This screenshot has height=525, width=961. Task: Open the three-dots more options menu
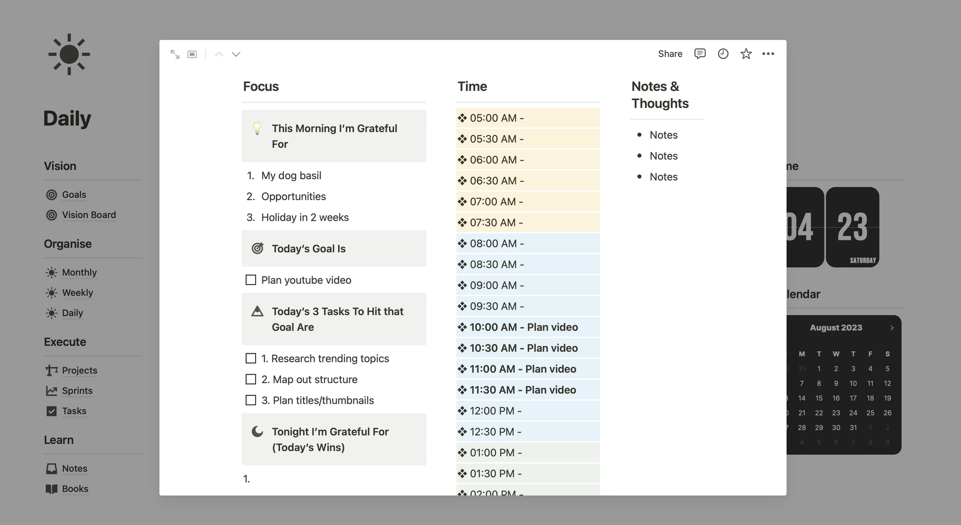[768, 54]
